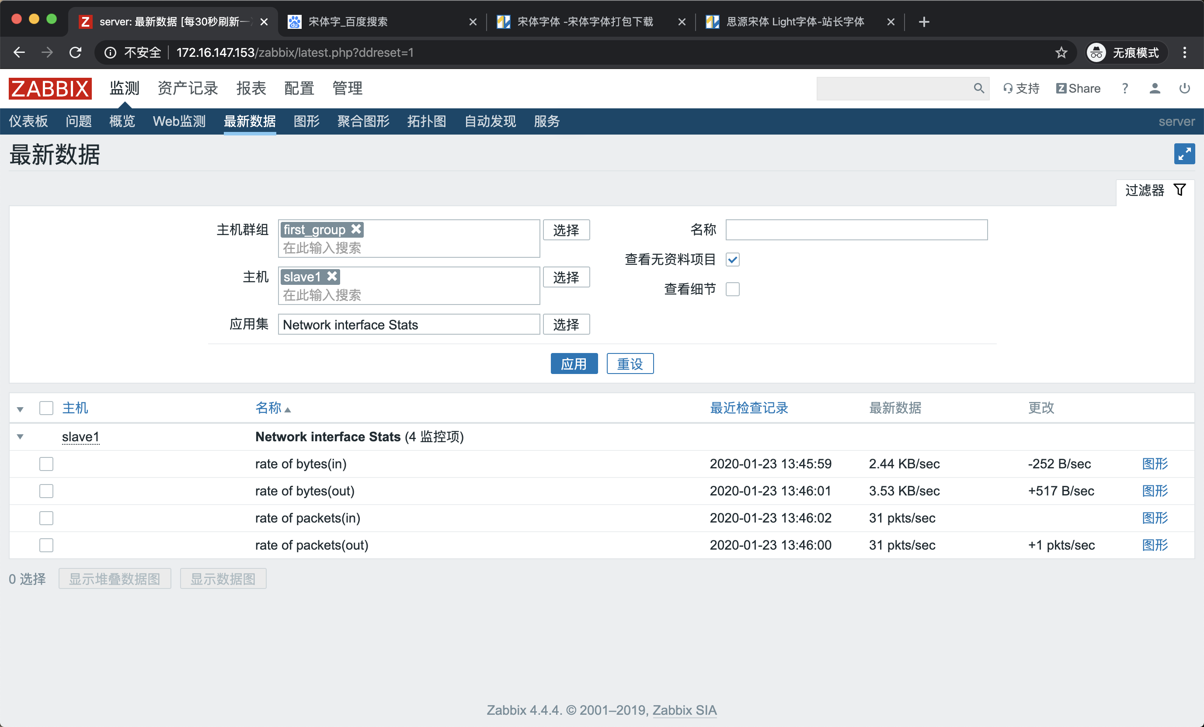Click the blue 应用 button

[574, 364]
